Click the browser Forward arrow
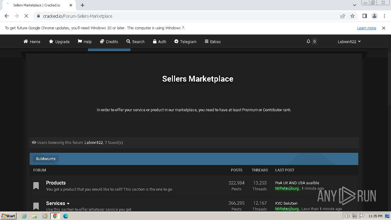 click(x=16, y=16)
